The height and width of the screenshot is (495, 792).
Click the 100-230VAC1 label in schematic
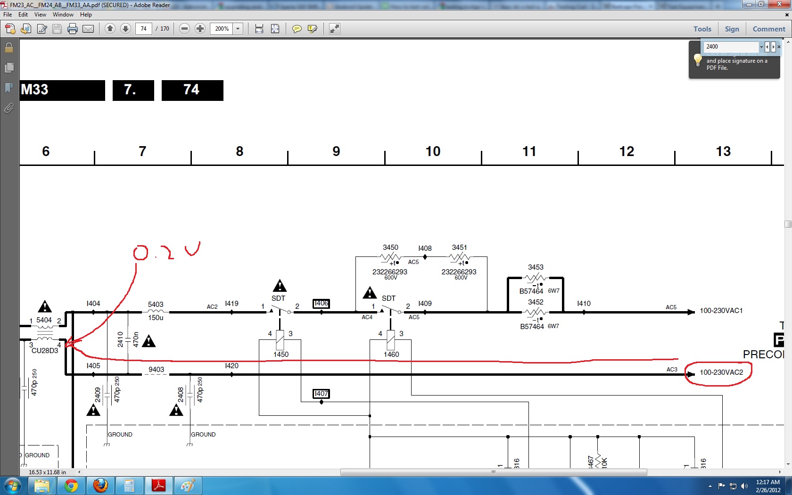[x=721, y=311]
